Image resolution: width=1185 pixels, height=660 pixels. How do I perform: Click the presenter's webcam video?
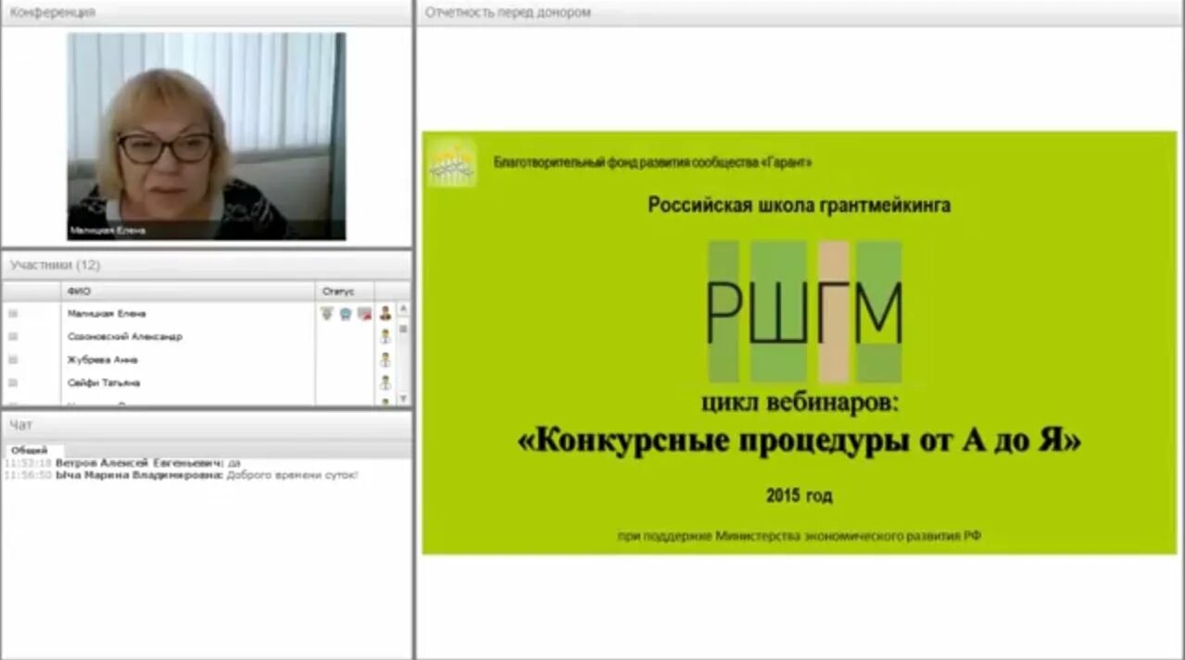click(206, 136)
